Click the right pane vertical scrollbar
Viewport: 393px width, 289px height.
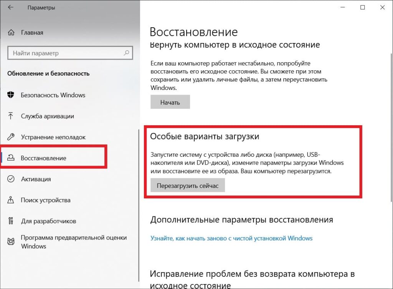point(391,128)
